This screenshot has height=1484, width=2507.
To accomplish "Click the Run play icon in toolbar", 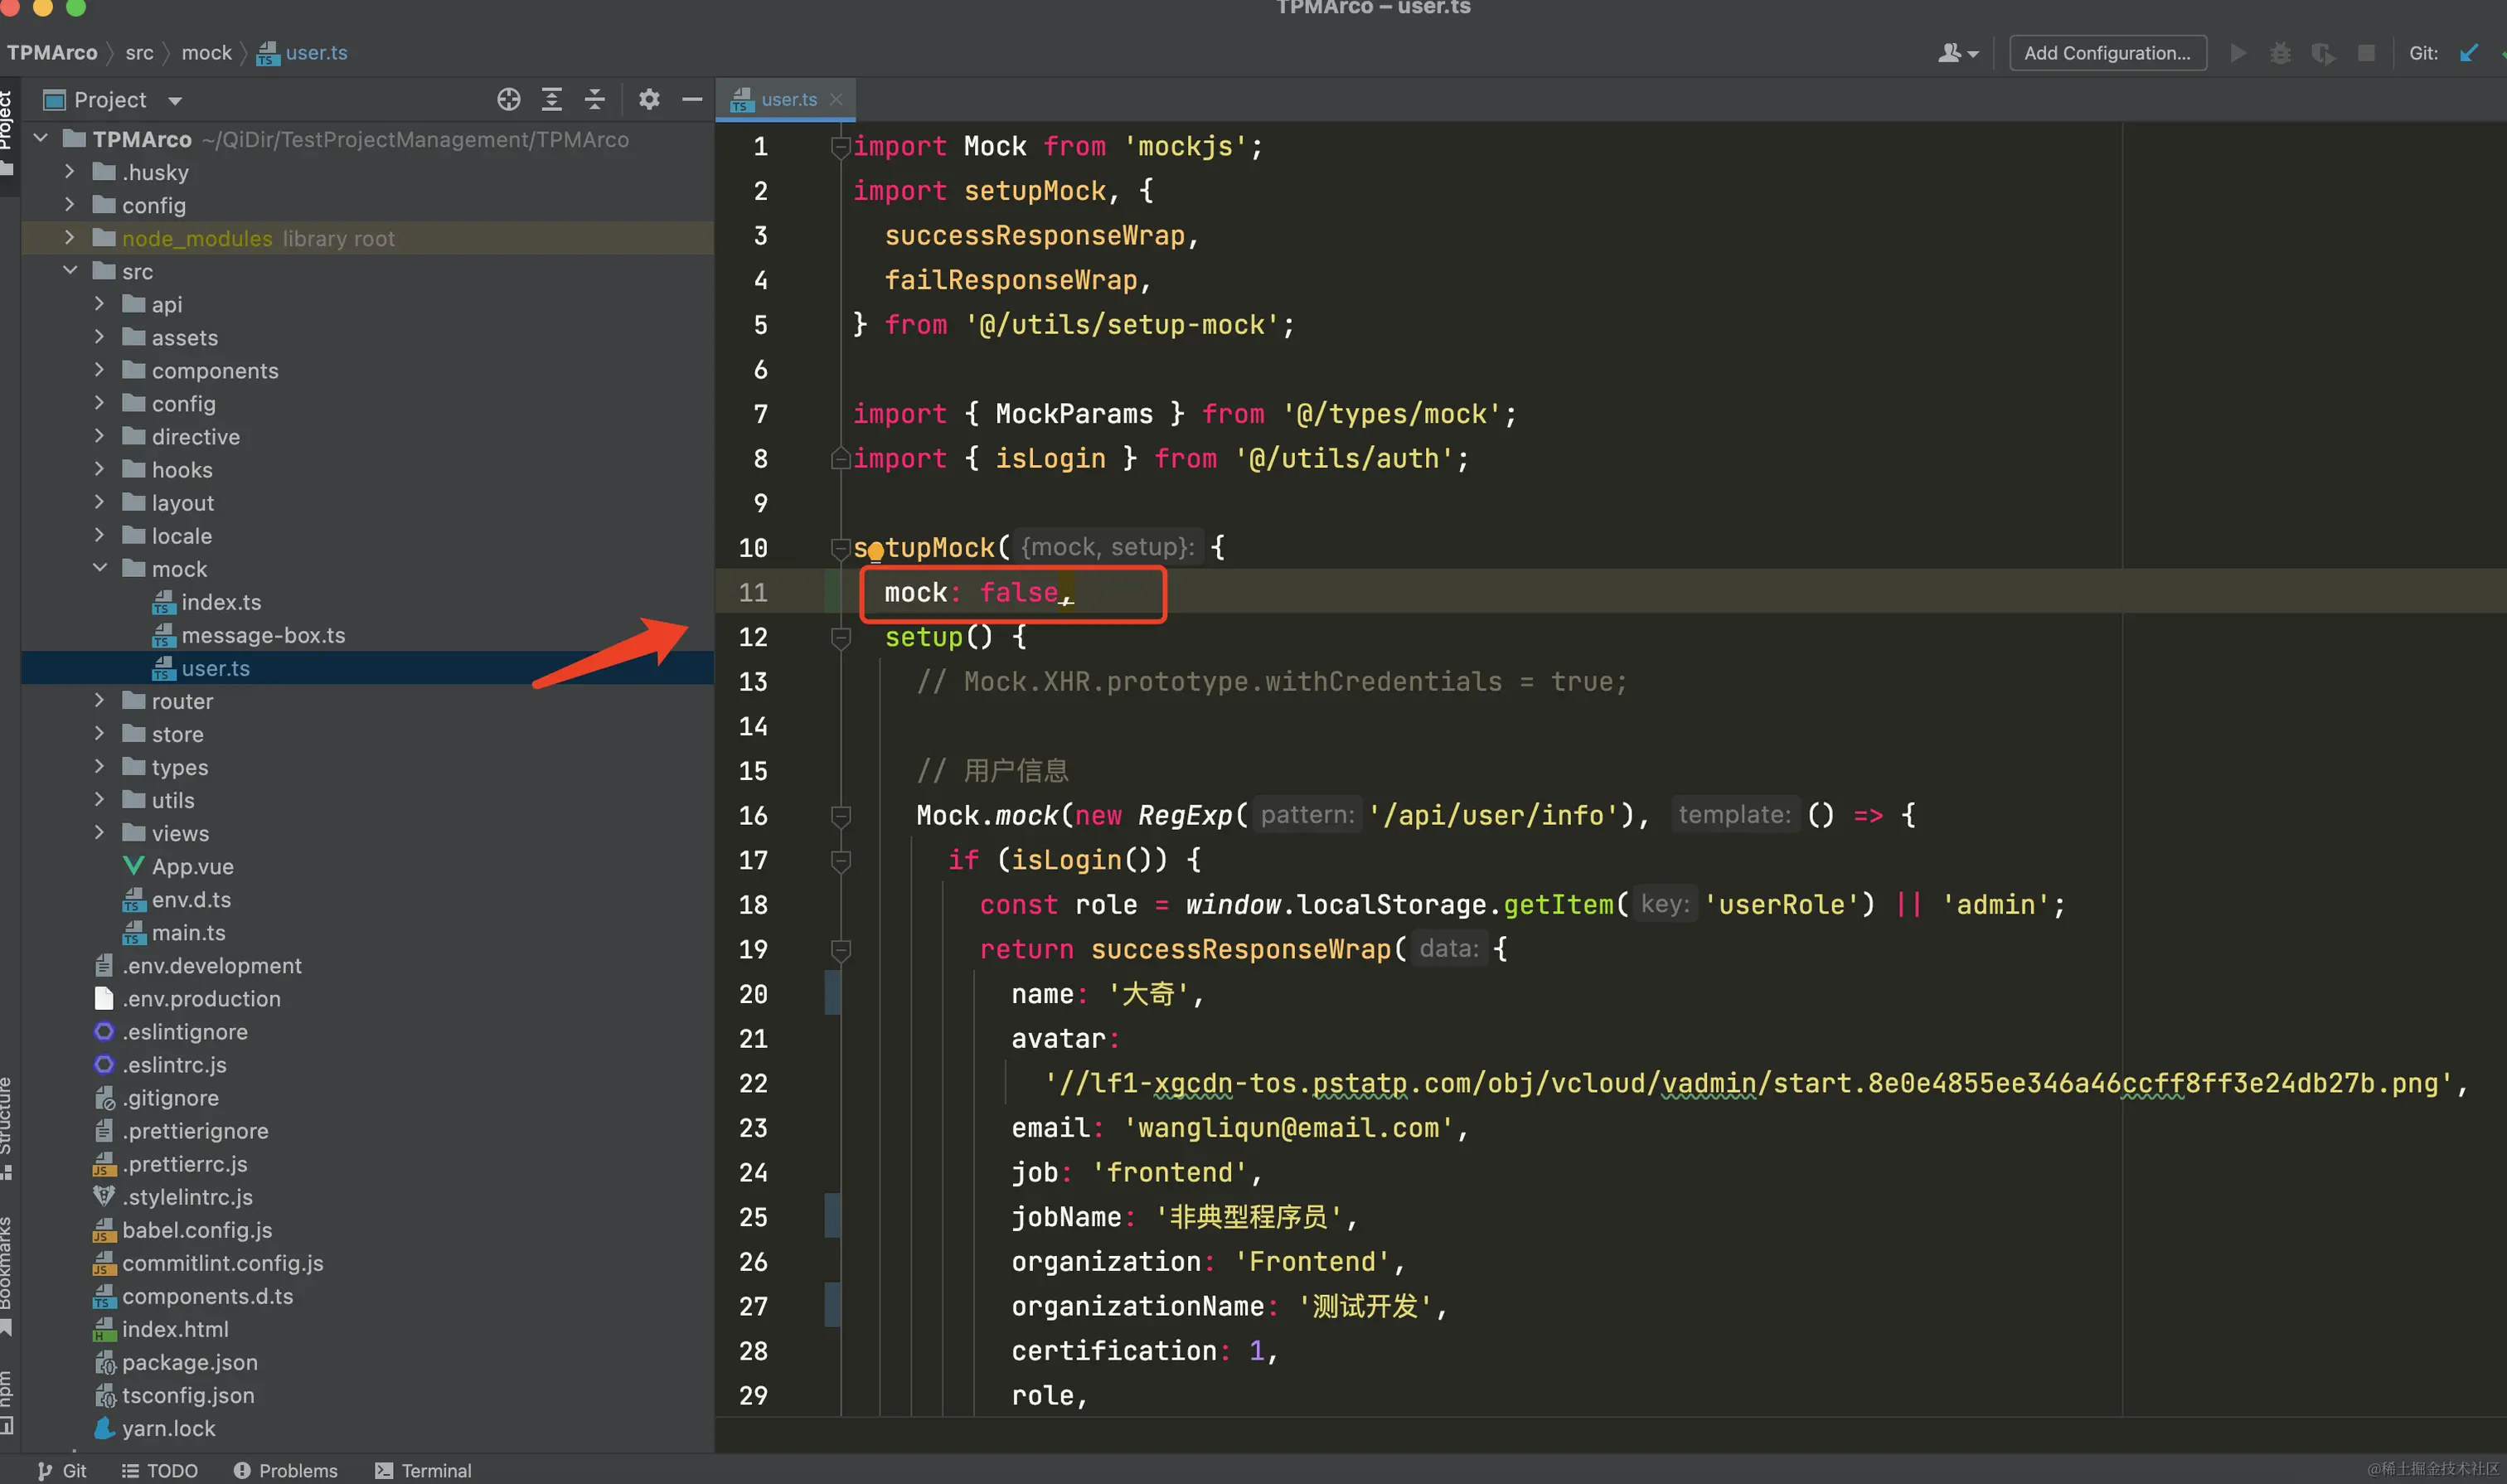I will [2238, 53].
